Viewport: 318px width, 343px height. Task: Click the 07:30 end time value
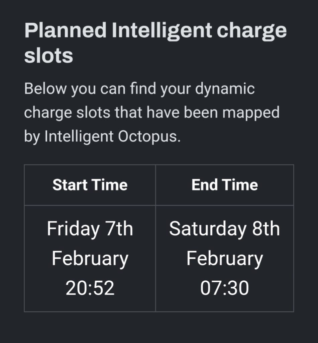224,288
